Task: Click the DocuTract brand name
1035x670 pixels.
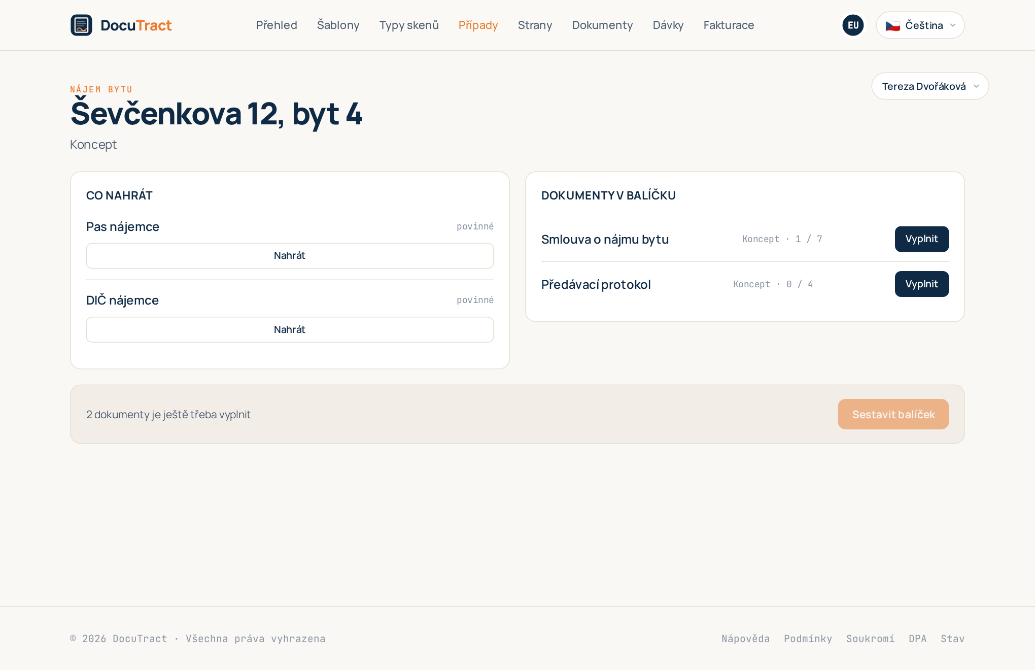Action: point(136,25)
